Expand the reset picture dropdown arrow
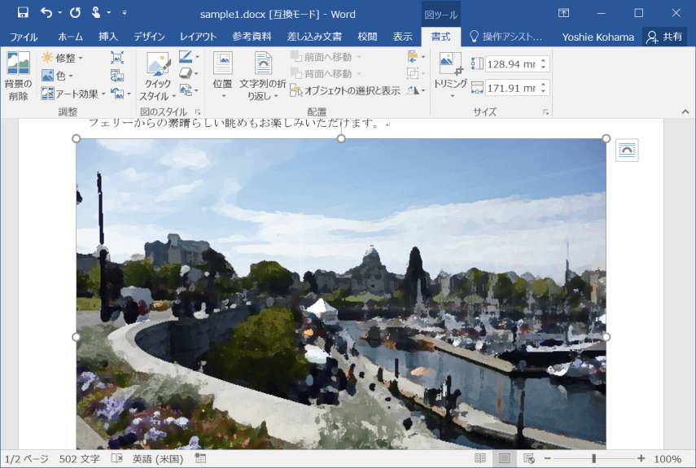Image resolution: width=696 pixels, height=468 pixels. pos(129,94)
